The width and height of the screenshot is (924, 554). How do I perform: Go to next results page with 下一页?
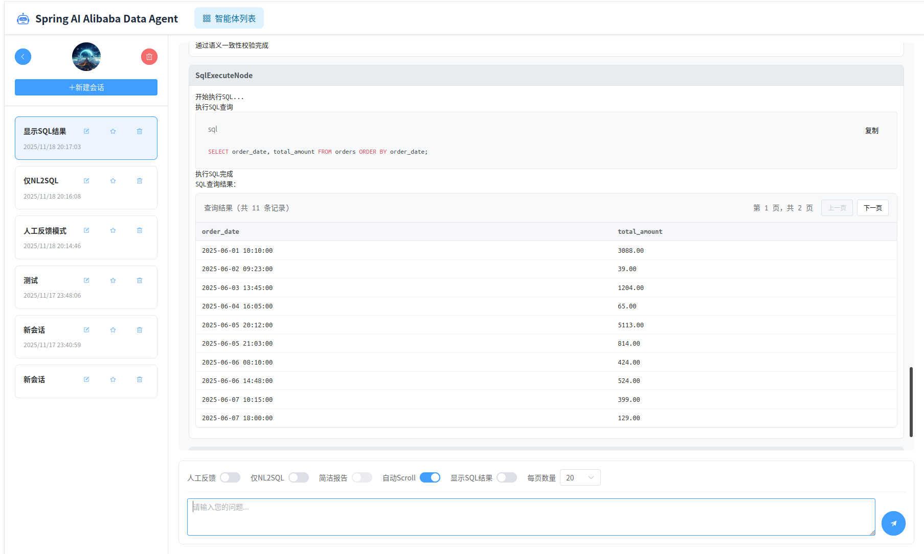872,208
